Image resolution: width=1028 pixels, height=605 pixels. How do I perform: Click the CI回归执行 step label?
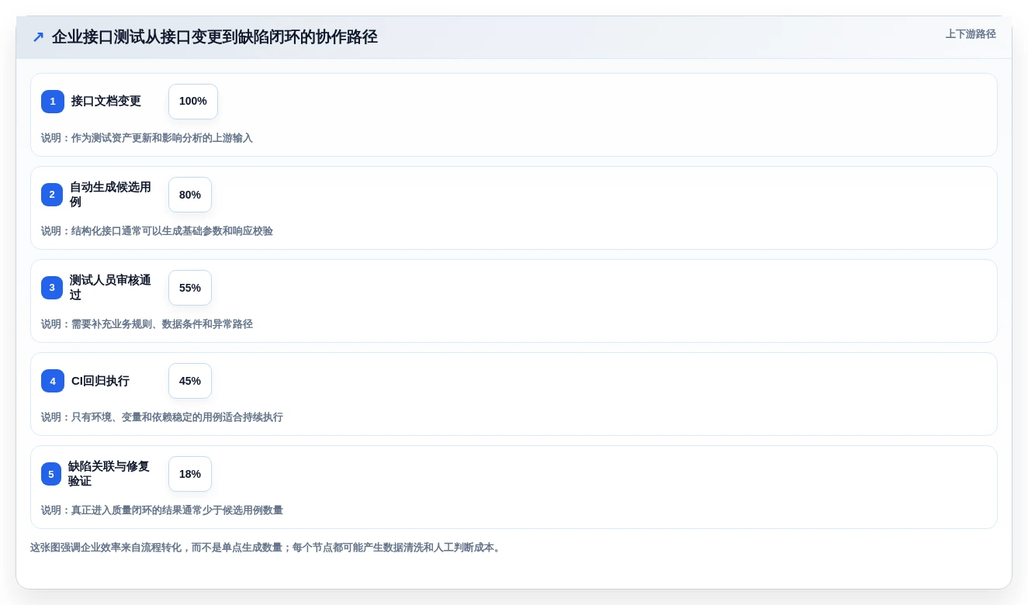(x=100, y=381)
